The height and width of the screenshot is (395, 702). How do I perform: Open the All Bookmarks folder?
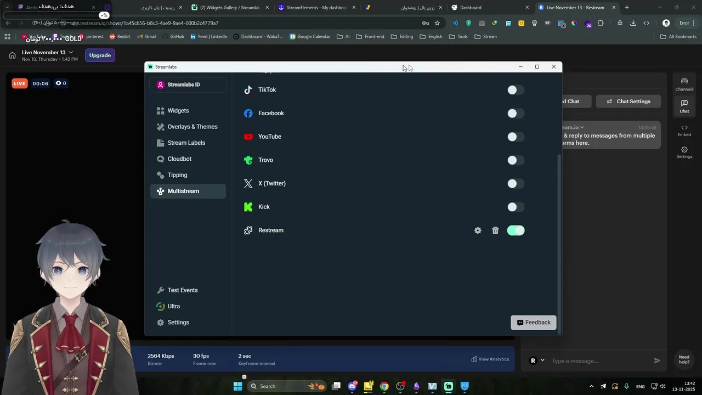[678, 37]
